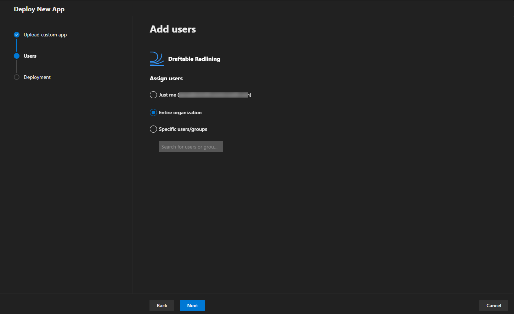
Task: Jump to the Deployment step label
Action: pyautogui.click(x=37, y=77)
